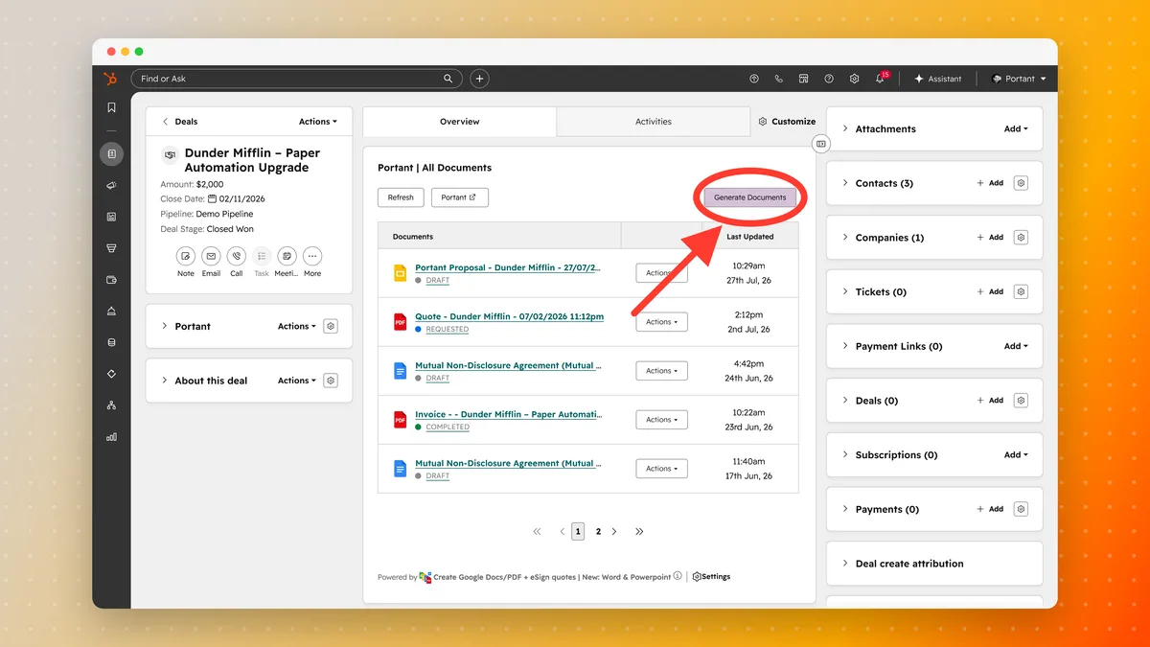The width and height of the screenshot is (1150, 647).
Task: Open the Portant card settings gear
Action: 331,326
